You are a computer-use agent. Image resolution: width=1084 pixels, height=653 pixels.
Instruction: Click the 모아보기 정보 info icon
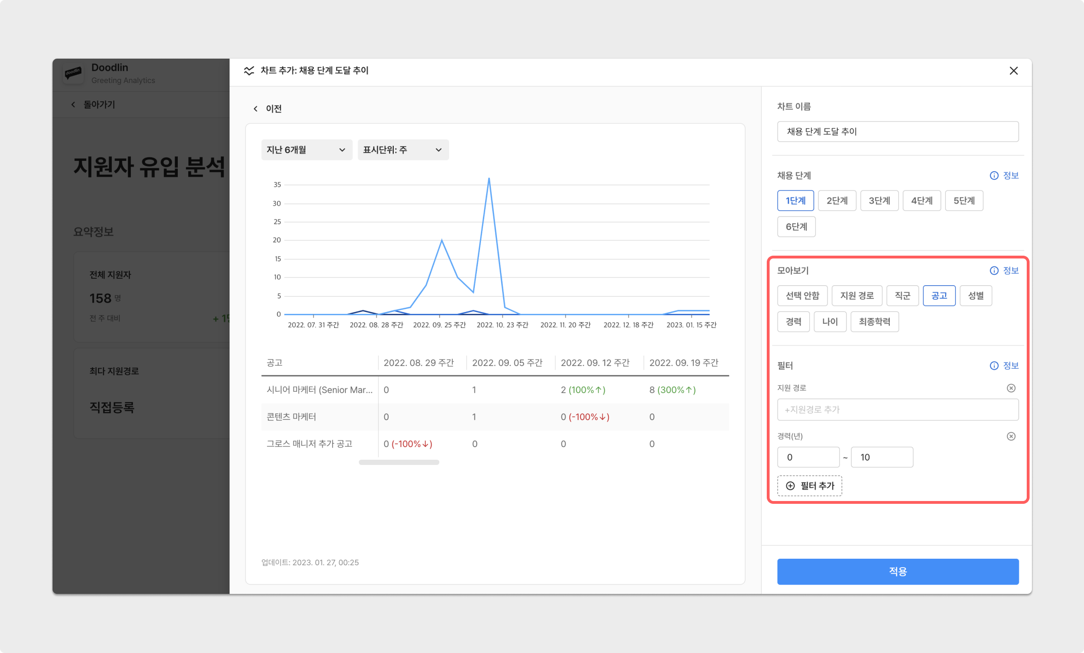pyautogui.click(x=994, y=271)
